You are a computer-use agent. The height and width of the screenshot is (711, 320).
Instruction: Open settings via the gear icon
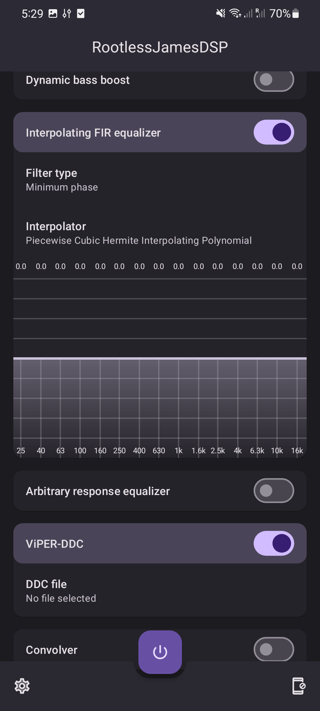(22, 686)
